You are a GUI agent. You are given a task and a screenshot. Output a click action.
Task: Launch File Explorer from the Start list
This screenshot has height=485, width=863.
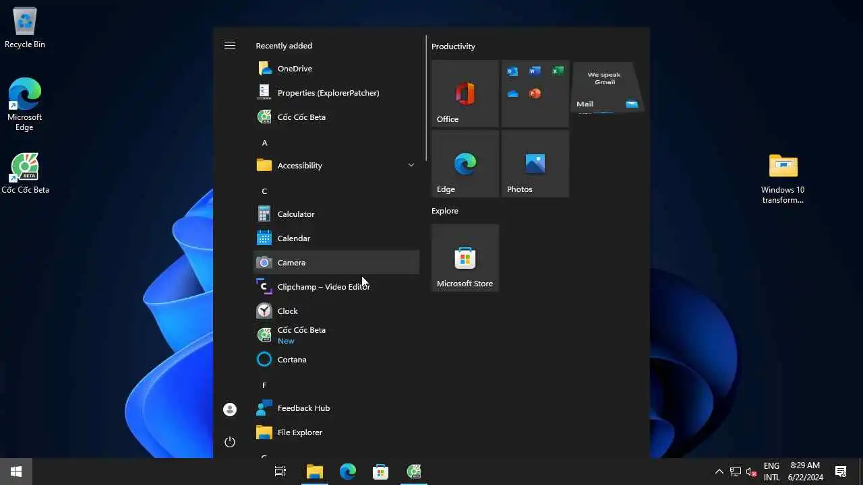pyautogui.click(x=336, y=432)
